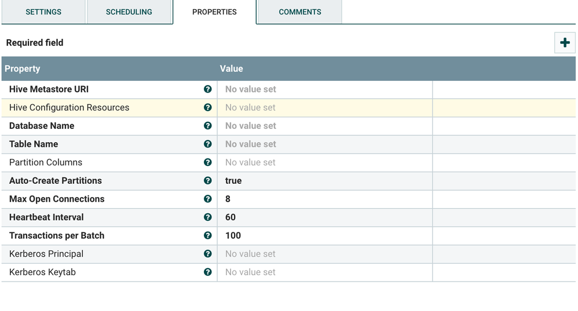Change Auto-Create Partitions value true
The width and height of the screenshot is (578, 311).
click(324, 181)
